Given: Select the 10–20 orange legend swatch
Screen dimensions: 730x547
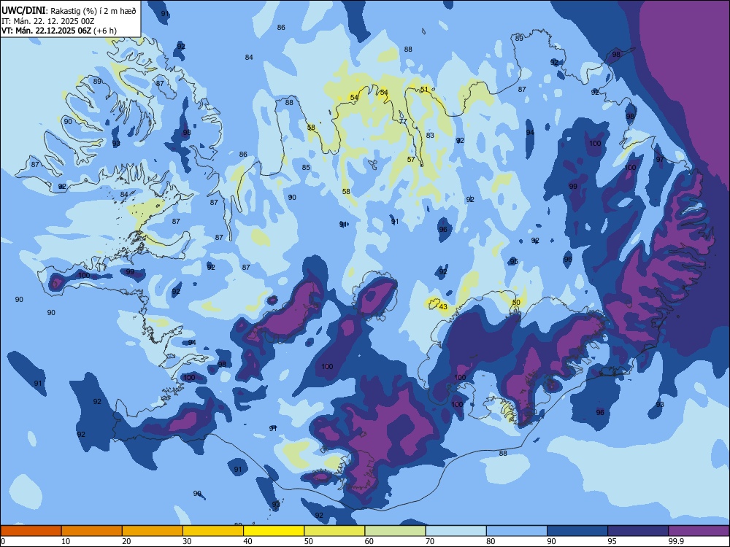Looking at the screenshot, I should (x=92, y=531).
